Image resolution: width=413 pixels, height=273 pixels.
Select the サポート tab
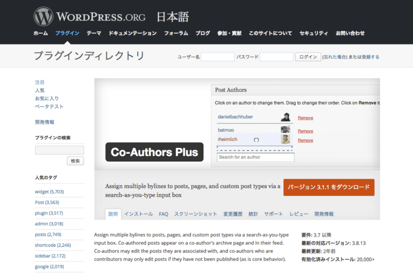tap(274, 214)
